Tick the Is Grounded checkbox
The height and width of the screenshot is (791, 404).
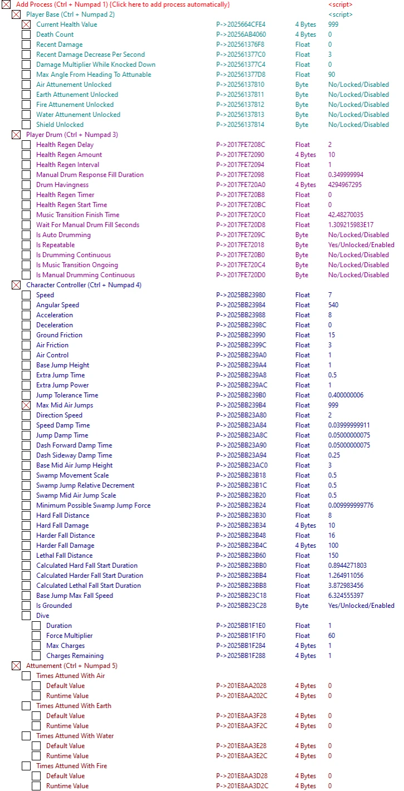(x=26, y=606)
